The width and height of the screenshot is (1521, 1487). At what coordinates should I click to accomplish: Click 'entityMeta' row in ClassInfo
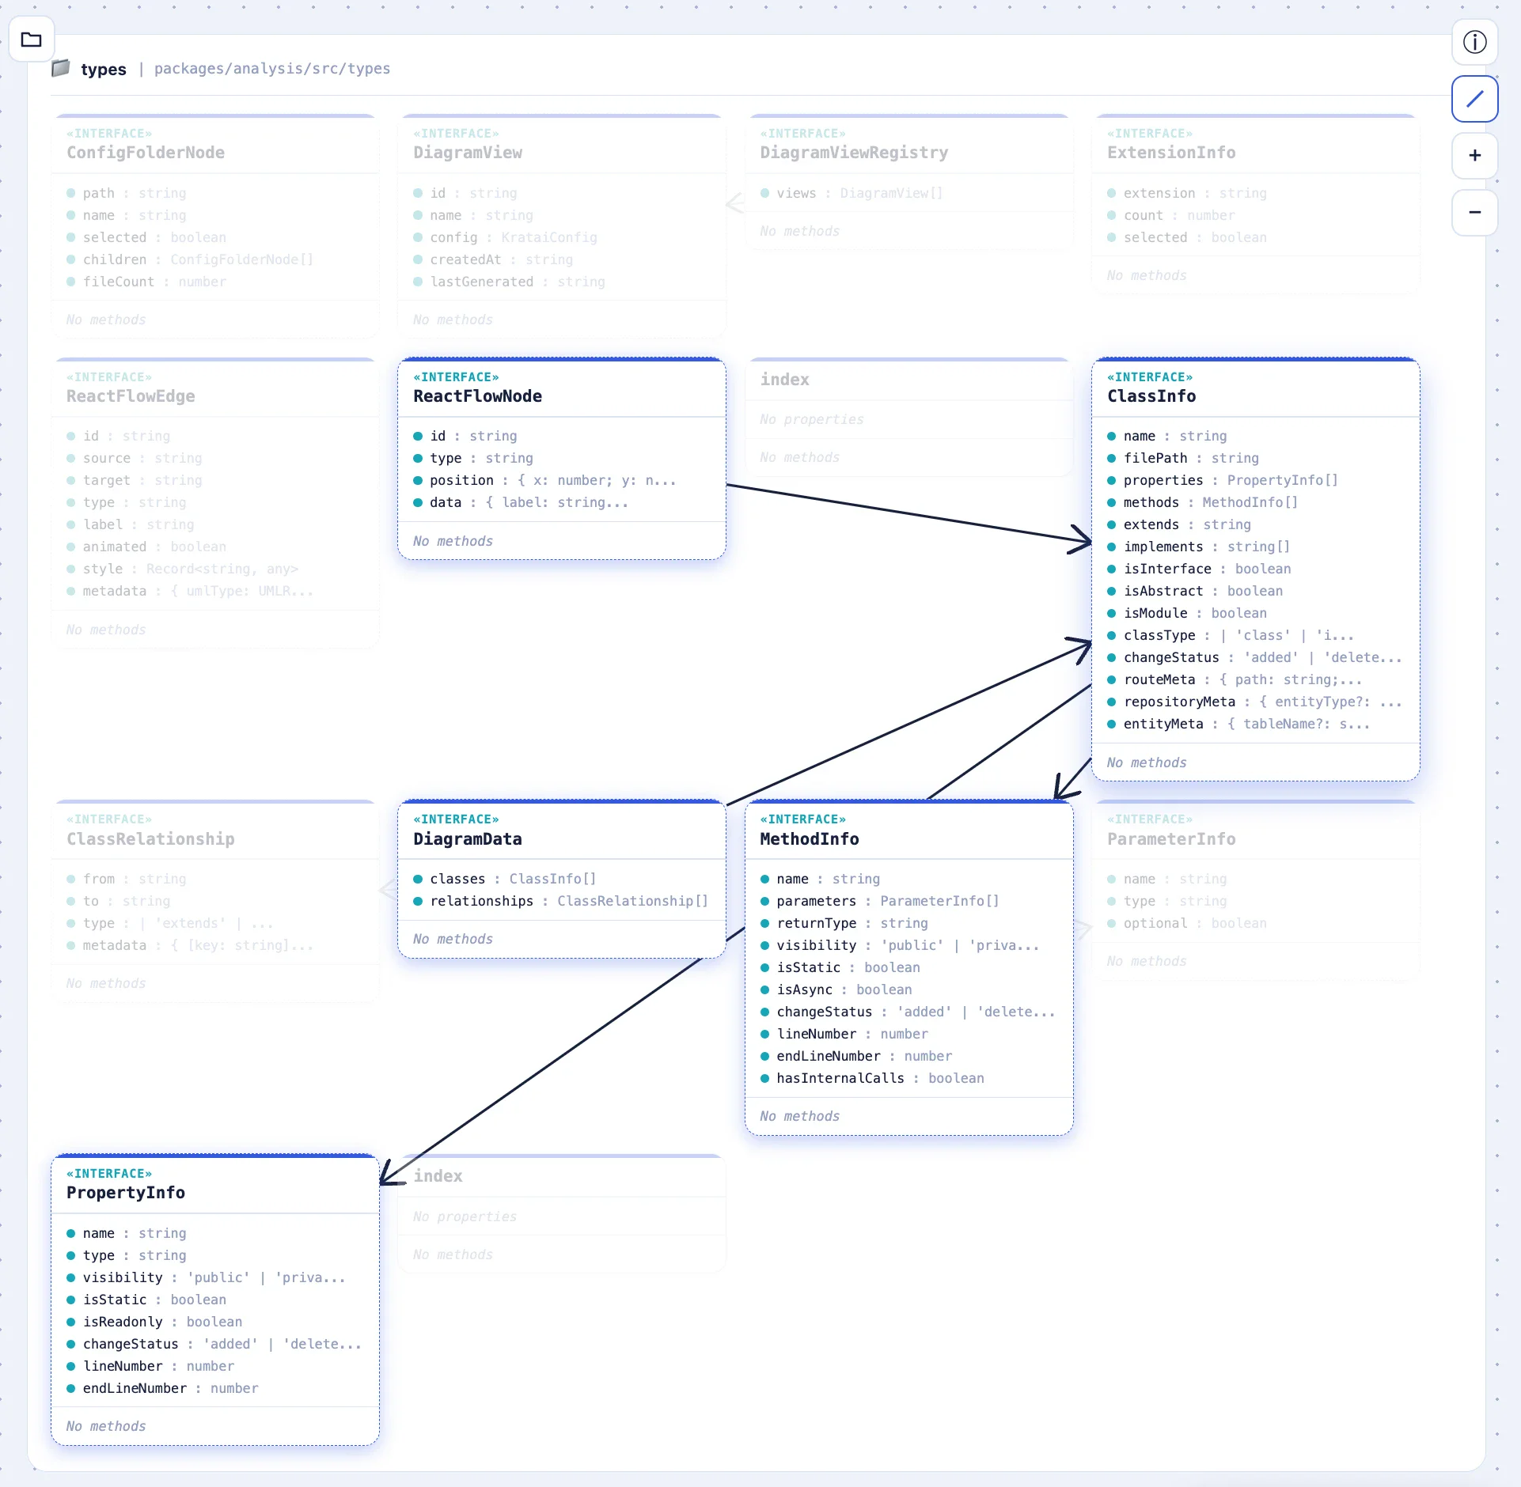point(1255,724)
